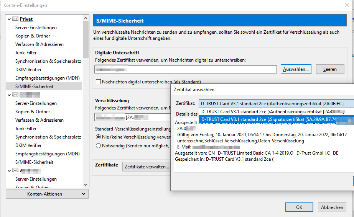This screenshot has height=217, width=354.
Task: Click the digital signature certificate text field
Action: click(x=186, y=69)
